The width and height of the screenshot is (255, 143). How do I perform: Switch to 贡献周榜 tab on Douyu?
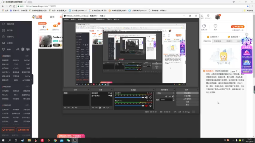217,41
